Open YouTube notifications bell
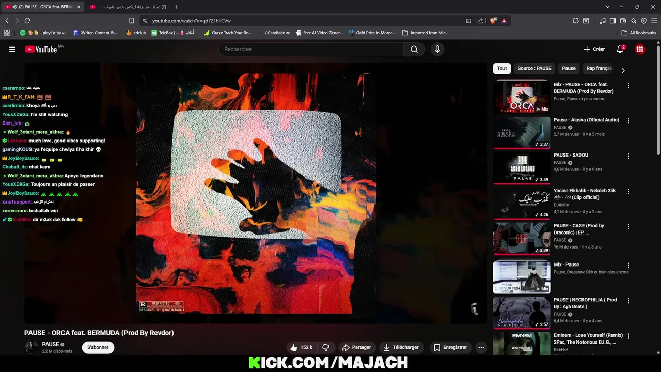This screenshot has width=661, height=372. [620, 49]
